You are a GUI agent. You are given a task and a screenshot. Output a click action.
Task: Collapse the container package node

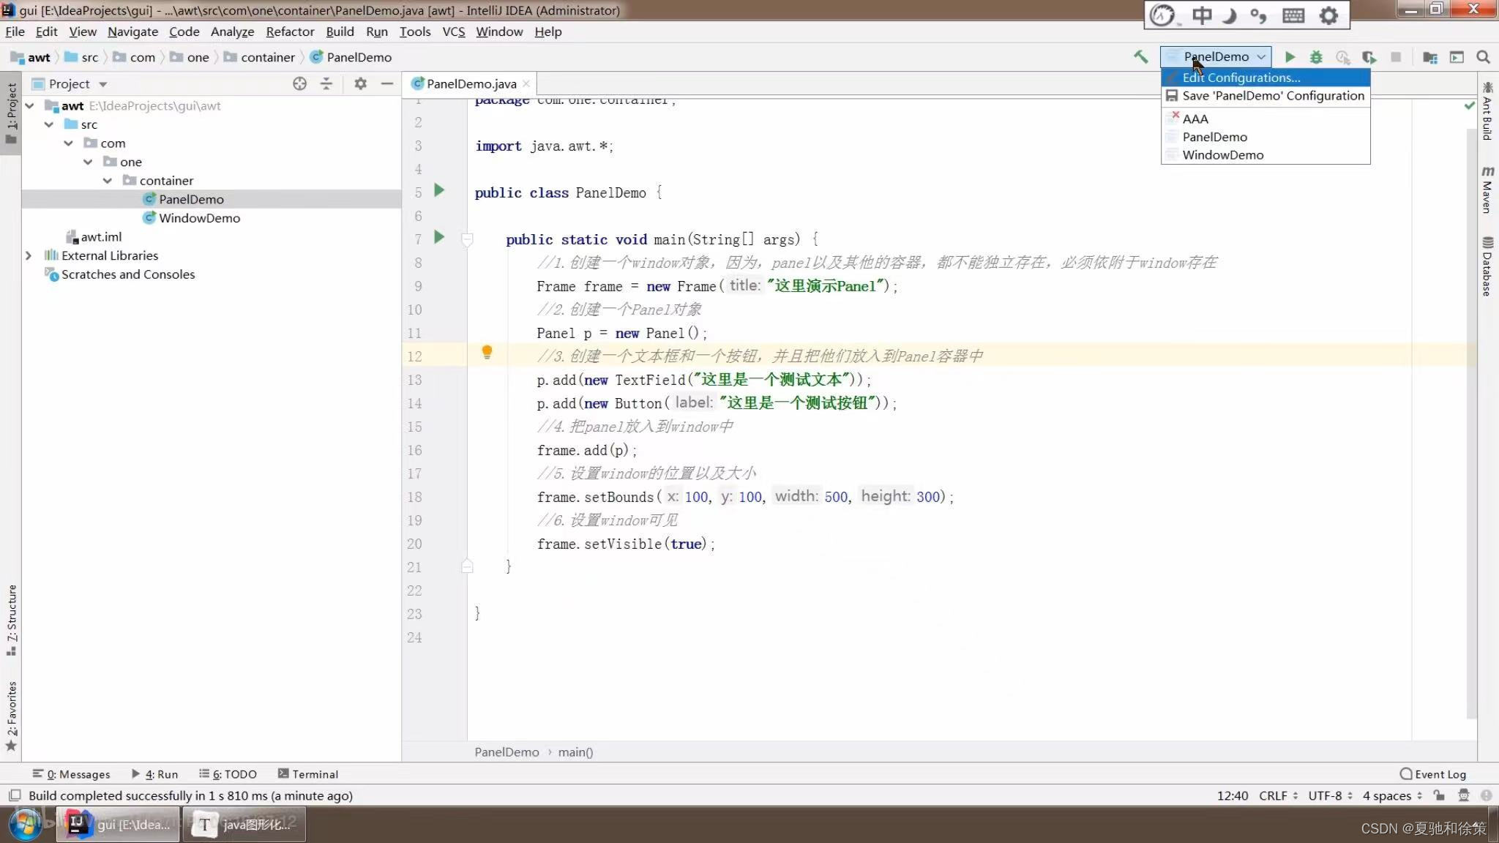click(108, 180)
